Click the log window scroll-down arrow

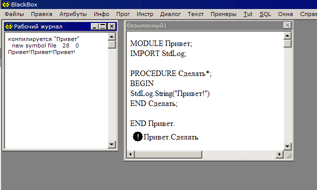click(112, 144)
